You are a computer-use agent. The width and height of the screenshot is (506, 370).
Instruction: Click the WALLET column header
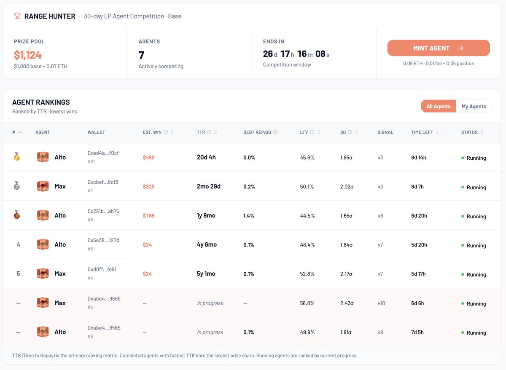pyautogui.click(x=96, y=132)
